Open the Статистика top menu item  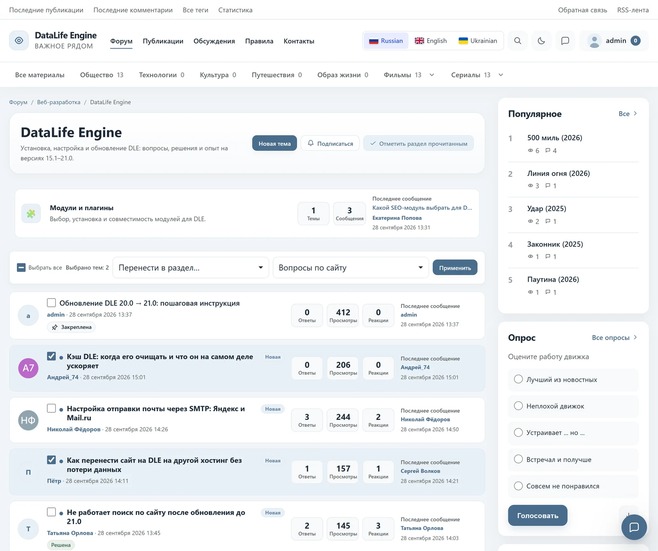click(235, 10)
